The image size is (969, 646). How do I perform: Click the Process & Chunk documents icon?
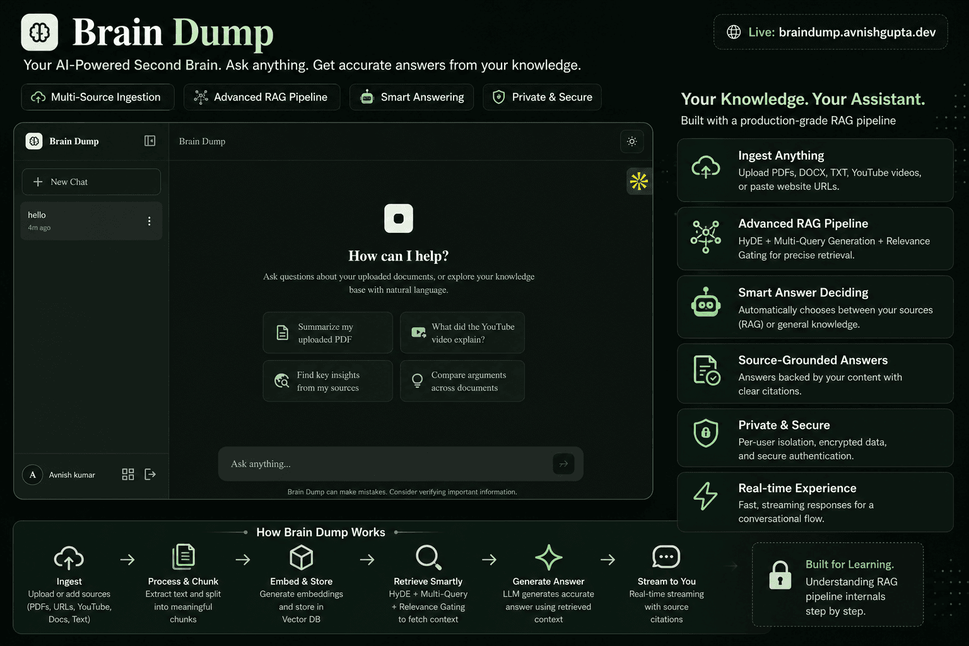point(184,557)
